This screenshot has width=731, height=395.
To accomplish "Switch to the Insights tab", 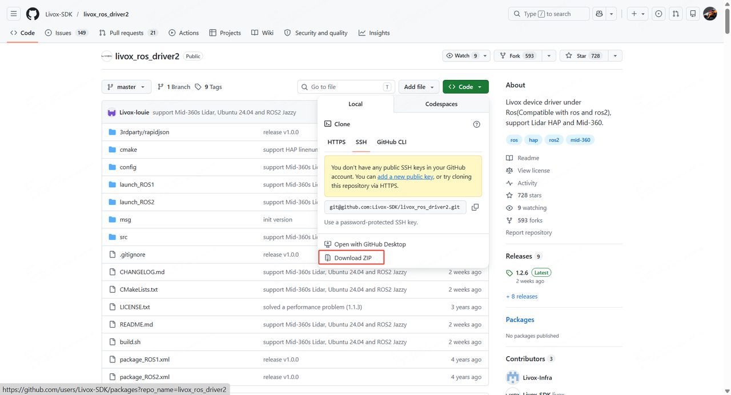I will pos(374,33).
